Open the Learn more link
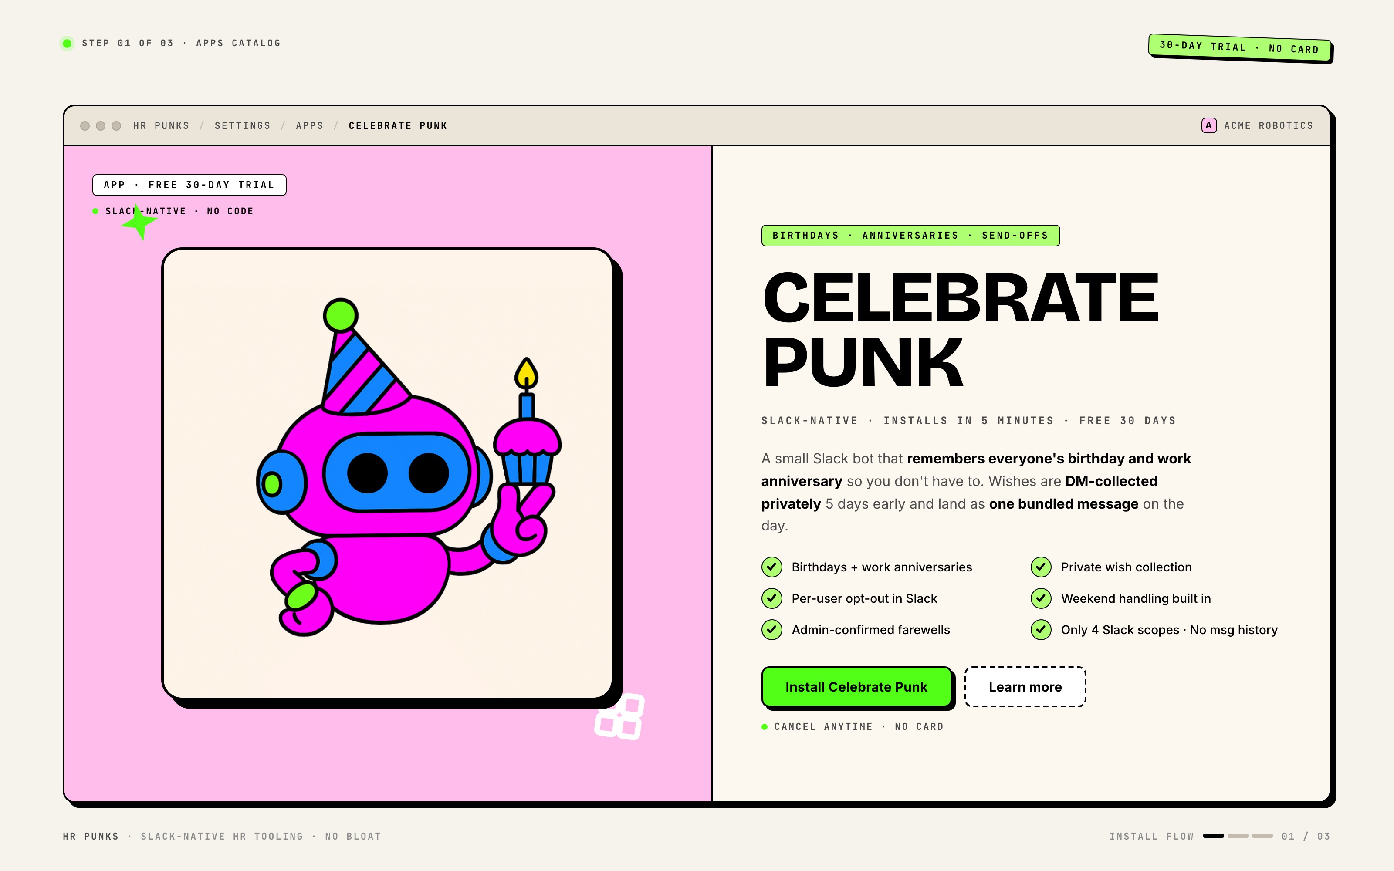 [x=1025, y=687]
